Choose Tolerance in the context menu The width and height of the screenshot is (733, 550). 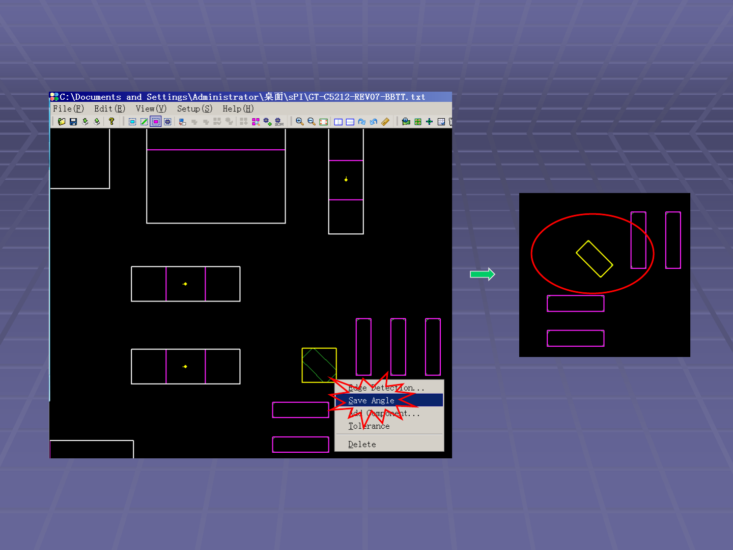(x=389, y=426)
